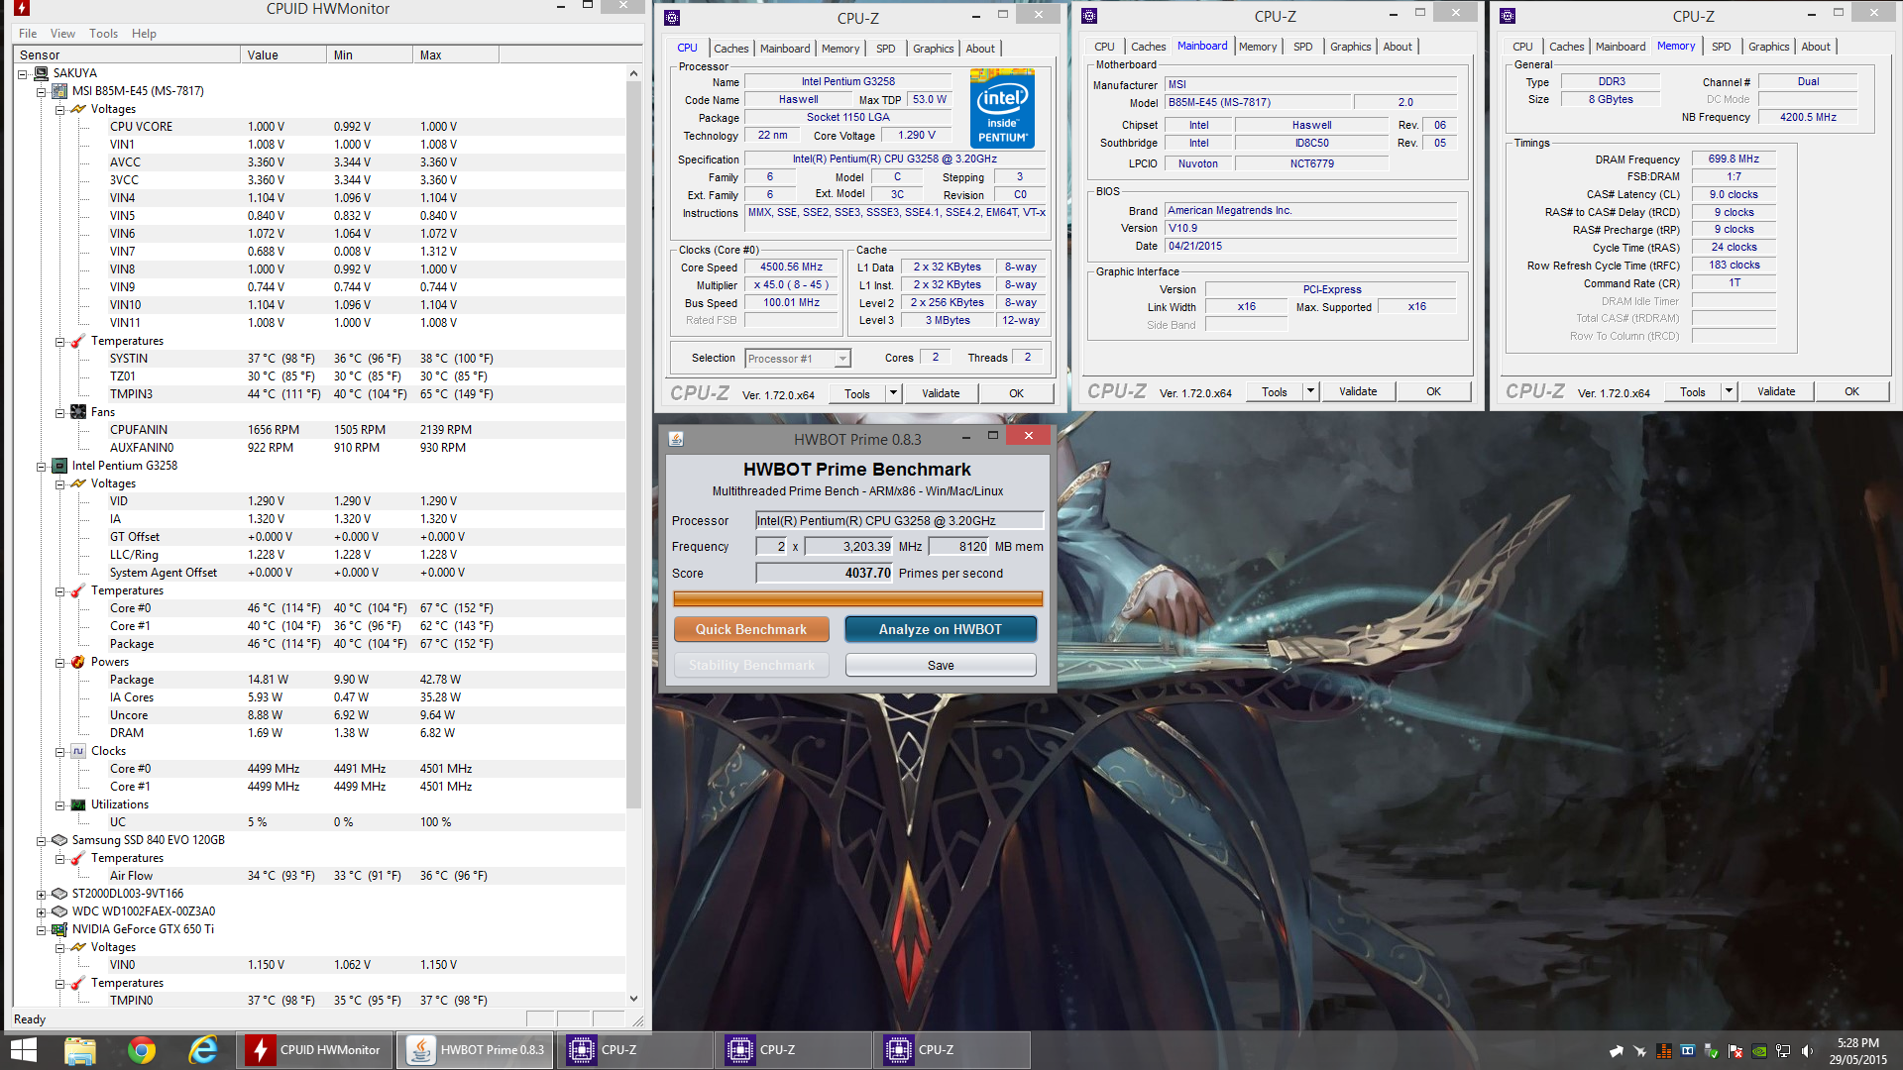Image resolution: width=1903 pixels, height=1070 pixels.
Task: Click the Score field showing 4037.70
Action: tap(825, 573)
